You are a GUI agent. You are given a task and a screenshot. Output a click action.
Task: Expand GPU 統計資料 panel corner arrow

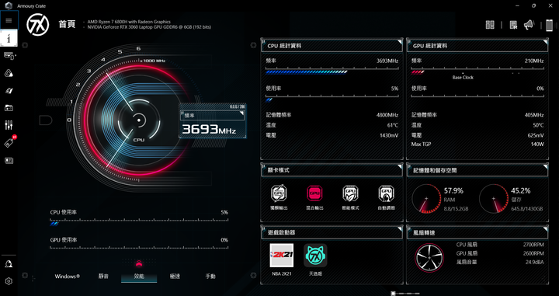click(x=546, y=42)
